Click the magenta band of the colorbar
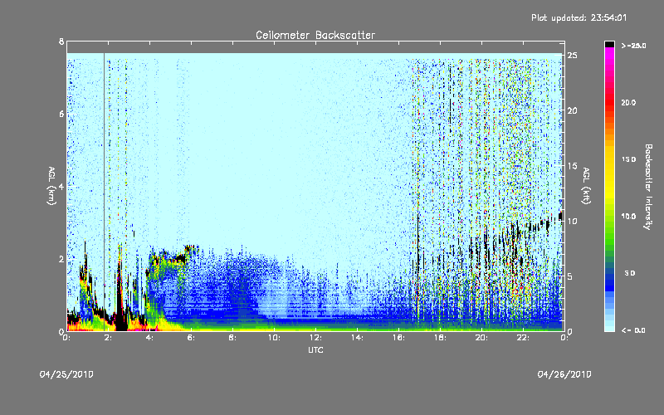 click(x=609, y=53)
